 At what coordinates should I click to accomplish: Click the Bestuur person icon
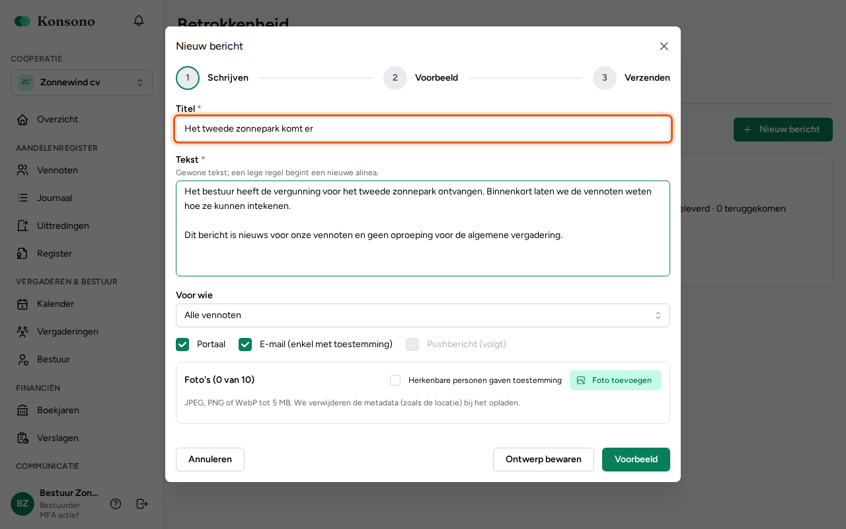tap(22, 360)
